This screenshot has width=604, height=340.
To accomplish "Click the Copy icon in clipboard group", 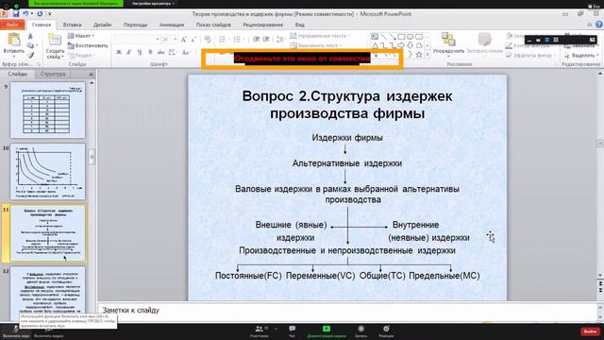I will [30, 46].
